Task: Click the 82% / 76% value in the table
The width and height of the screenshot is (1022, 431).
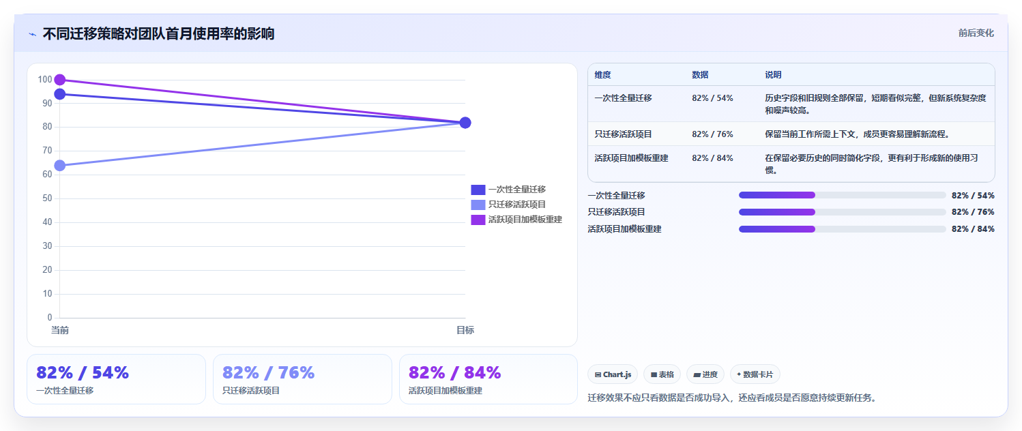Action: pyautogui.click(x=712, y=134)
